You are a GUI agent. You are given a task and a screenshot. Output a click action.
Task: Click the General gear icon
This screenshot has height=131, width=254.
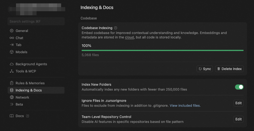12,31
